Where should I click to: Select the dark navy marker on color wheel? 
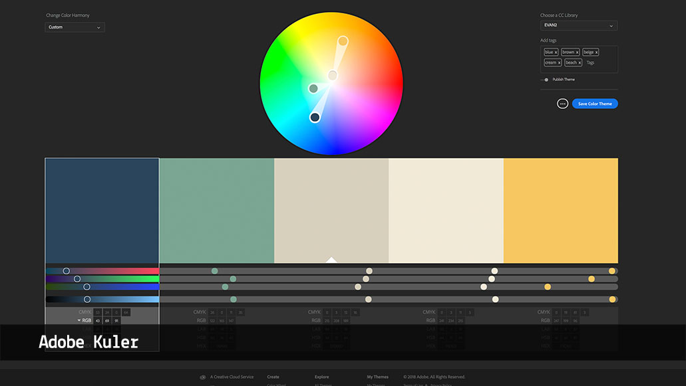pos(315,118)
